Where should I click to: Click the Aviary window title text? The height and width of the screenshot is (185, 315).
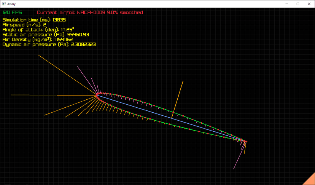click(15, 3)
